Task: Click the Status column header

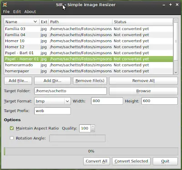Action: (142, 22)
